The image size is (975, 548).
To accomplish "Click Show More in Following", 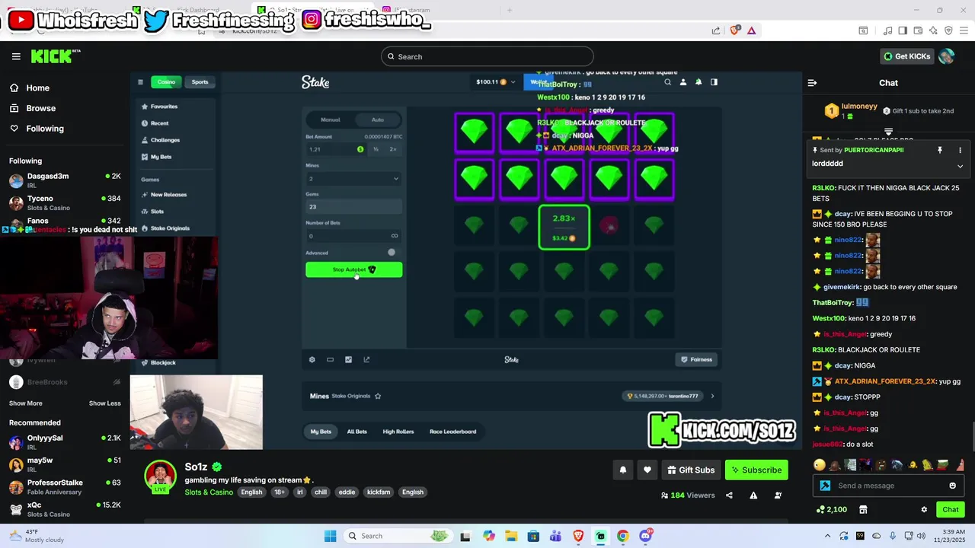I will 26,403.
